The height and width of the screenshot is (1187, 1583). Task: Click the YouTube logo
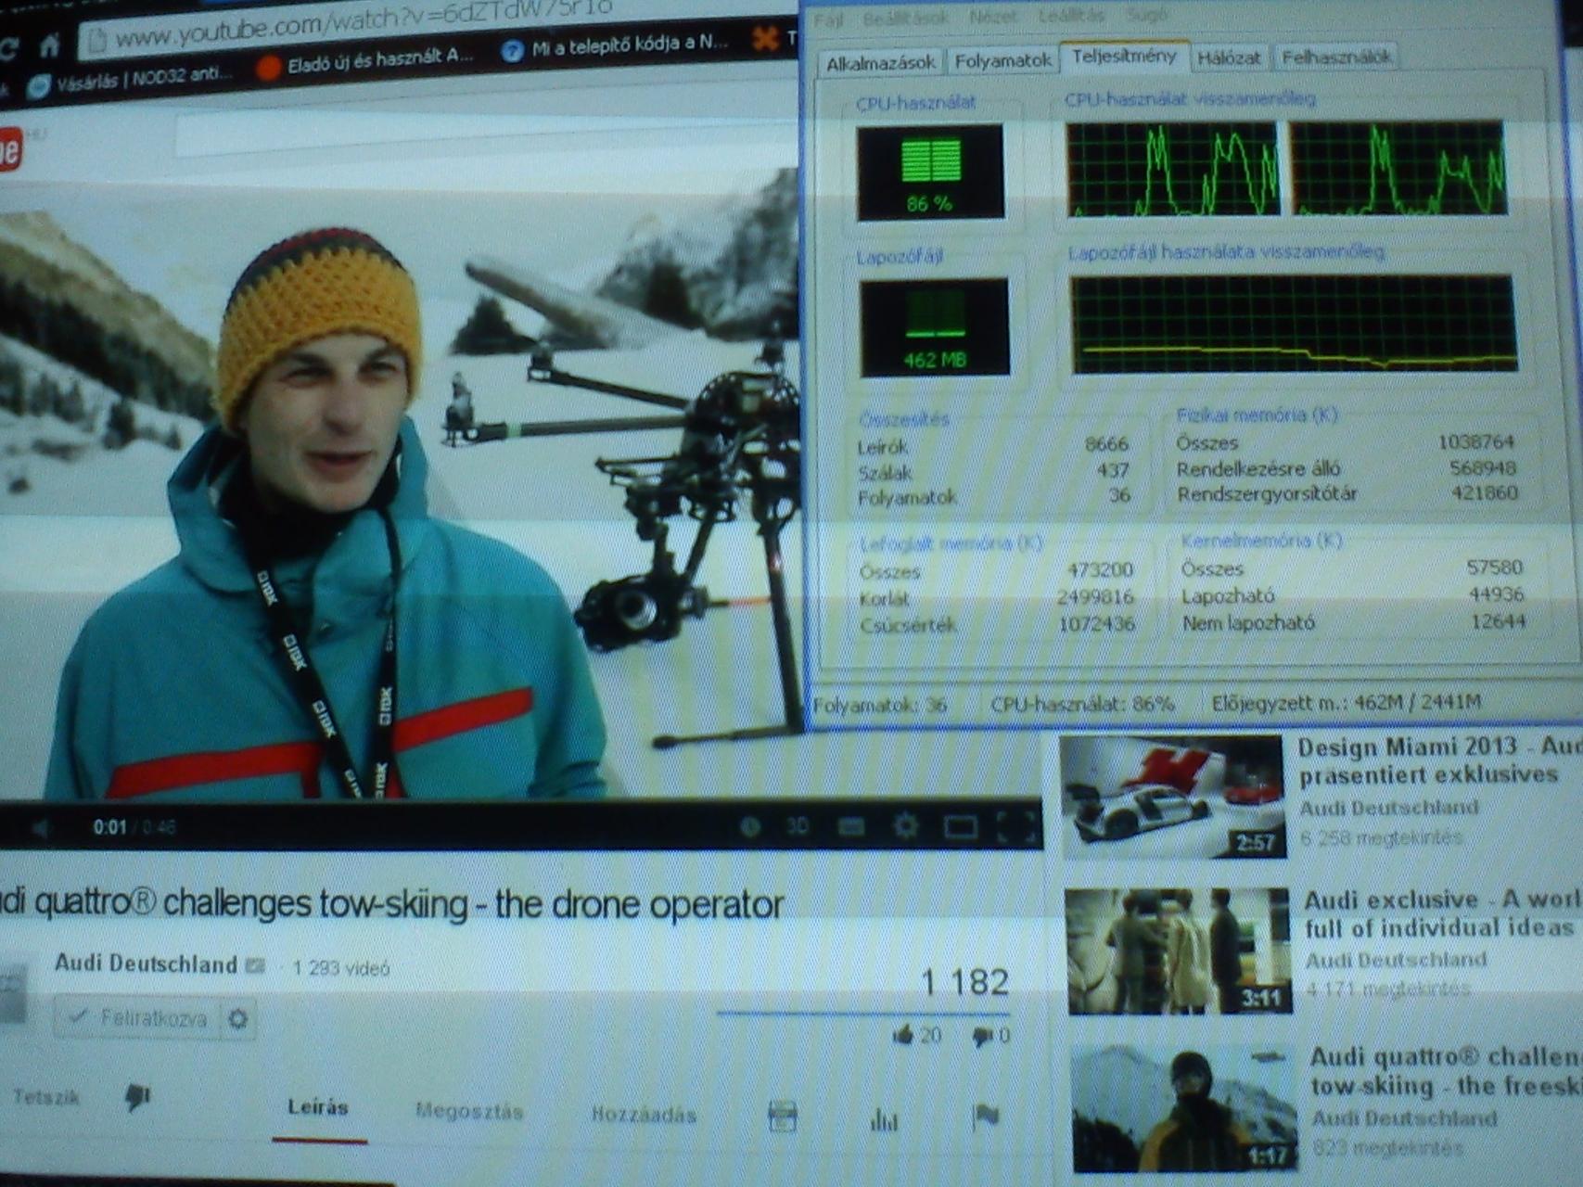pyautogui.click(x=9, y=150)
